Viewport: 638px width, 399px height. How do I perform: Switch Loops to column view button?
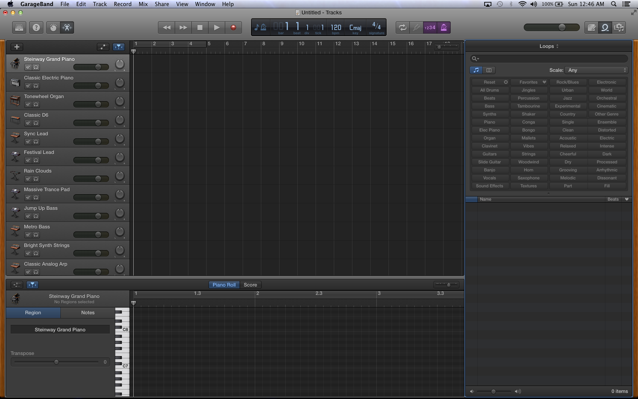(x=489, y=70)
